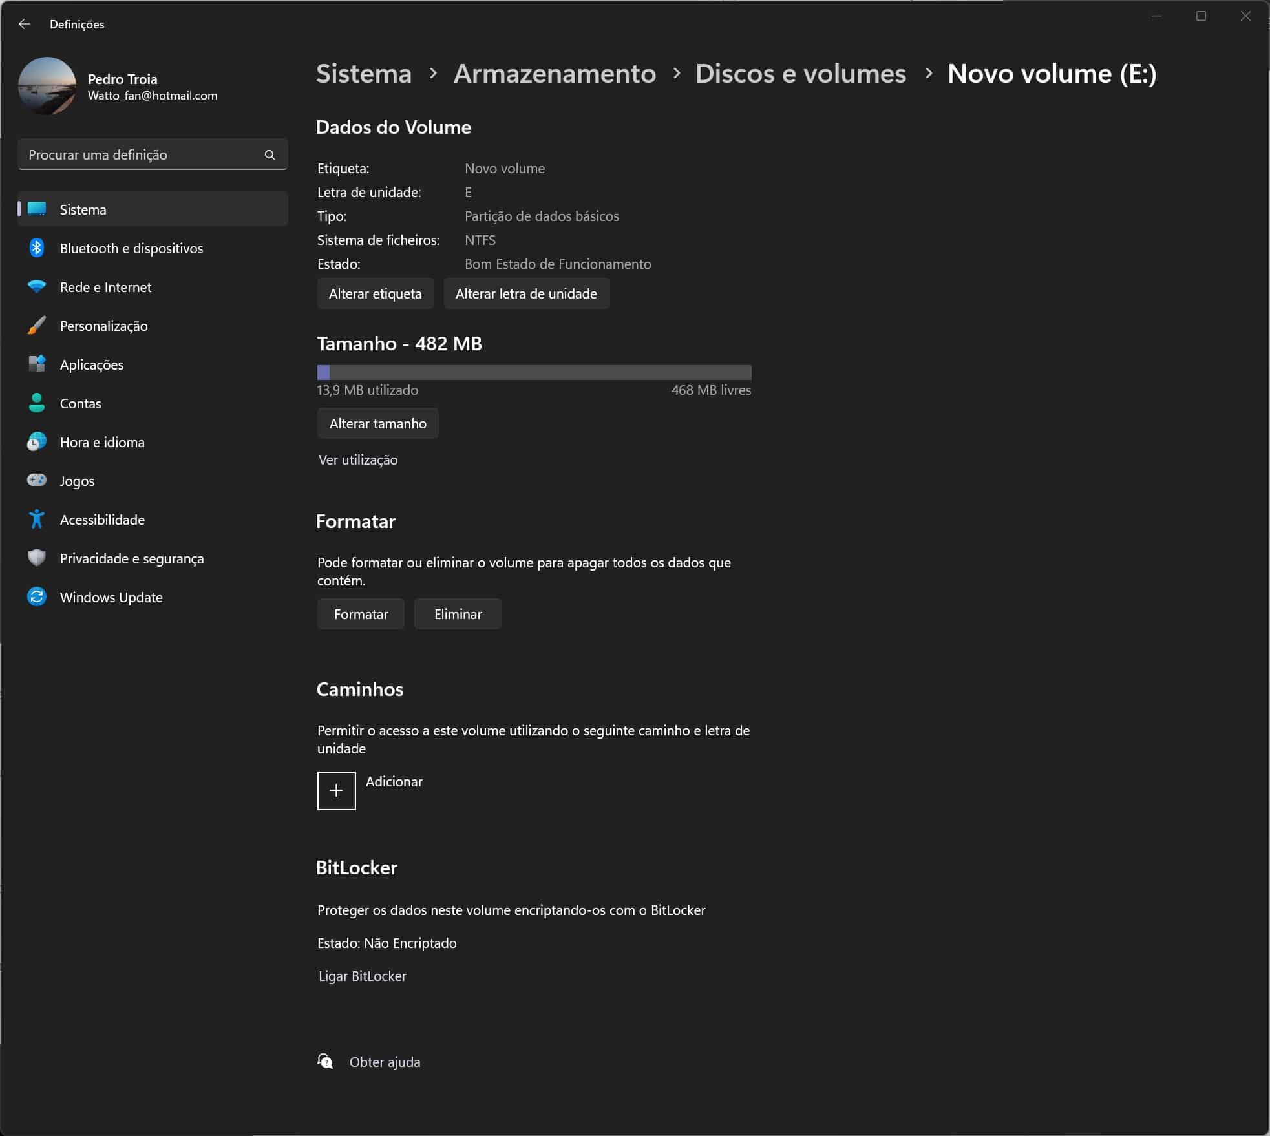The image size is (1270, 1136).
Task: Click Alterar letra de unidade button
Action: click(527, 293)
